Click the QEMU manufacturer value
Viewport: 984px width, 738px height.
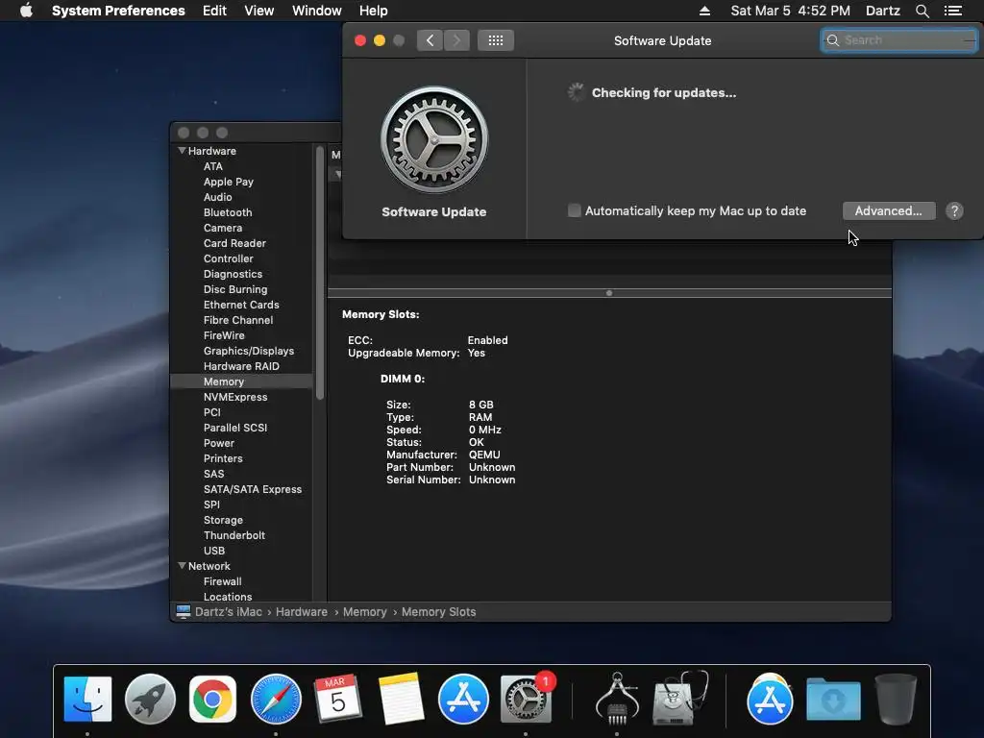pos(484,455)
